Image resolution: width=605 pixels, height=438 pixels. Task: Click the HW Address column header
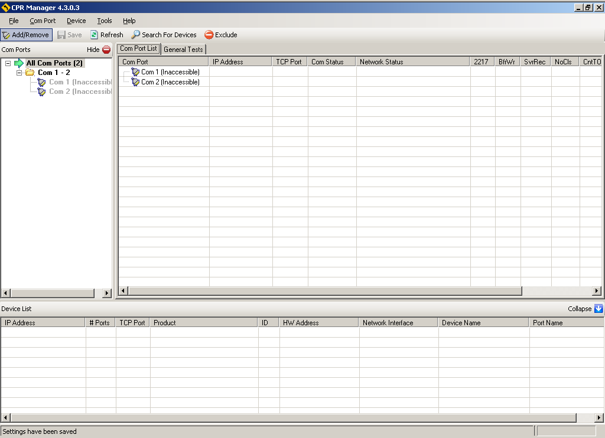(318, 323)
